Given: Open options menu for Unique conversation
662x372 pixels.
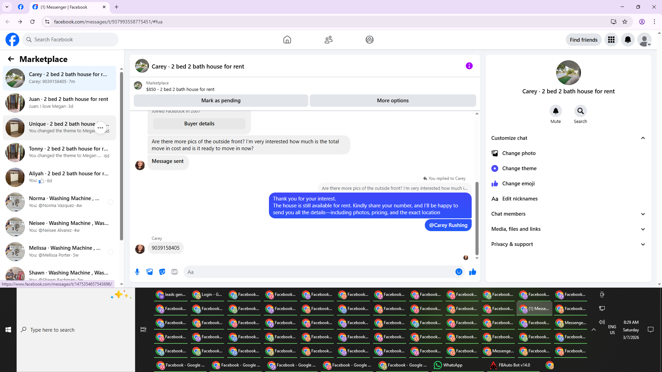Looking at the screenshot, I should tap(100, 128).
